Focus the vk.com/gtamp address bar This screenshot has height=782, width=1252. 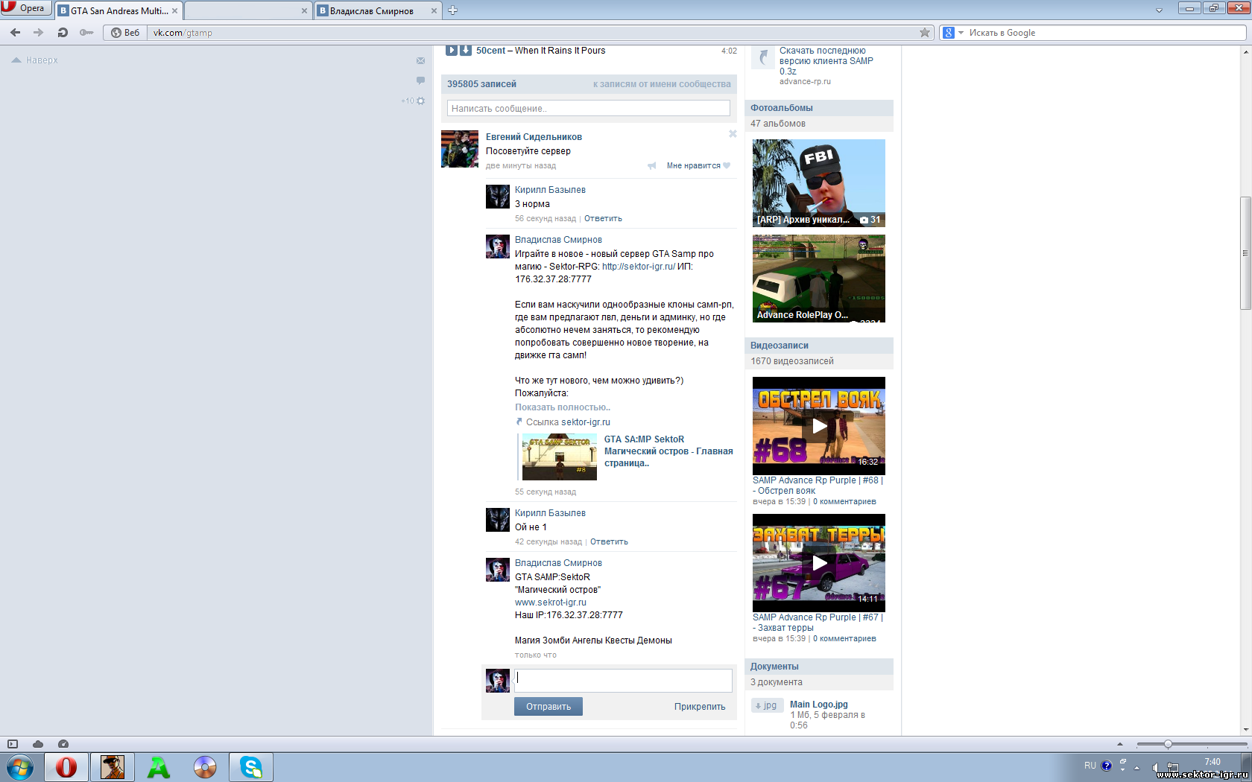tap(533, 33)
